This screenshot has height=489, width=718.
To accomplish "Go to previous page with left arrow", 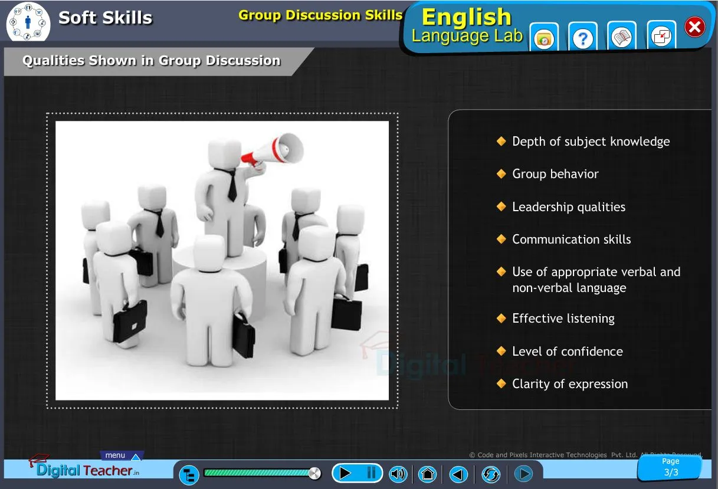I will coord(458,474).
